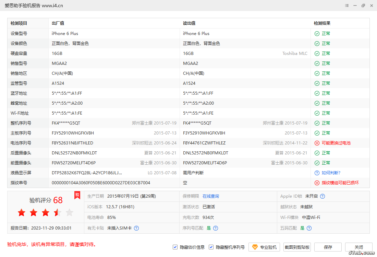Click the 检测结果 column header

tap(322, 23)
